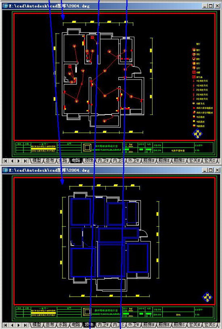
Task: Open the drawing icon menu in upper title bar
Action: 5,6
